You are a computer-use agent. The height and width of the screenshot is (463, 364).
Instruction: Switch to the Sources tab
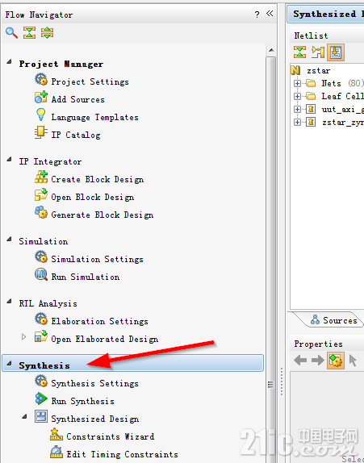point(334,320)
